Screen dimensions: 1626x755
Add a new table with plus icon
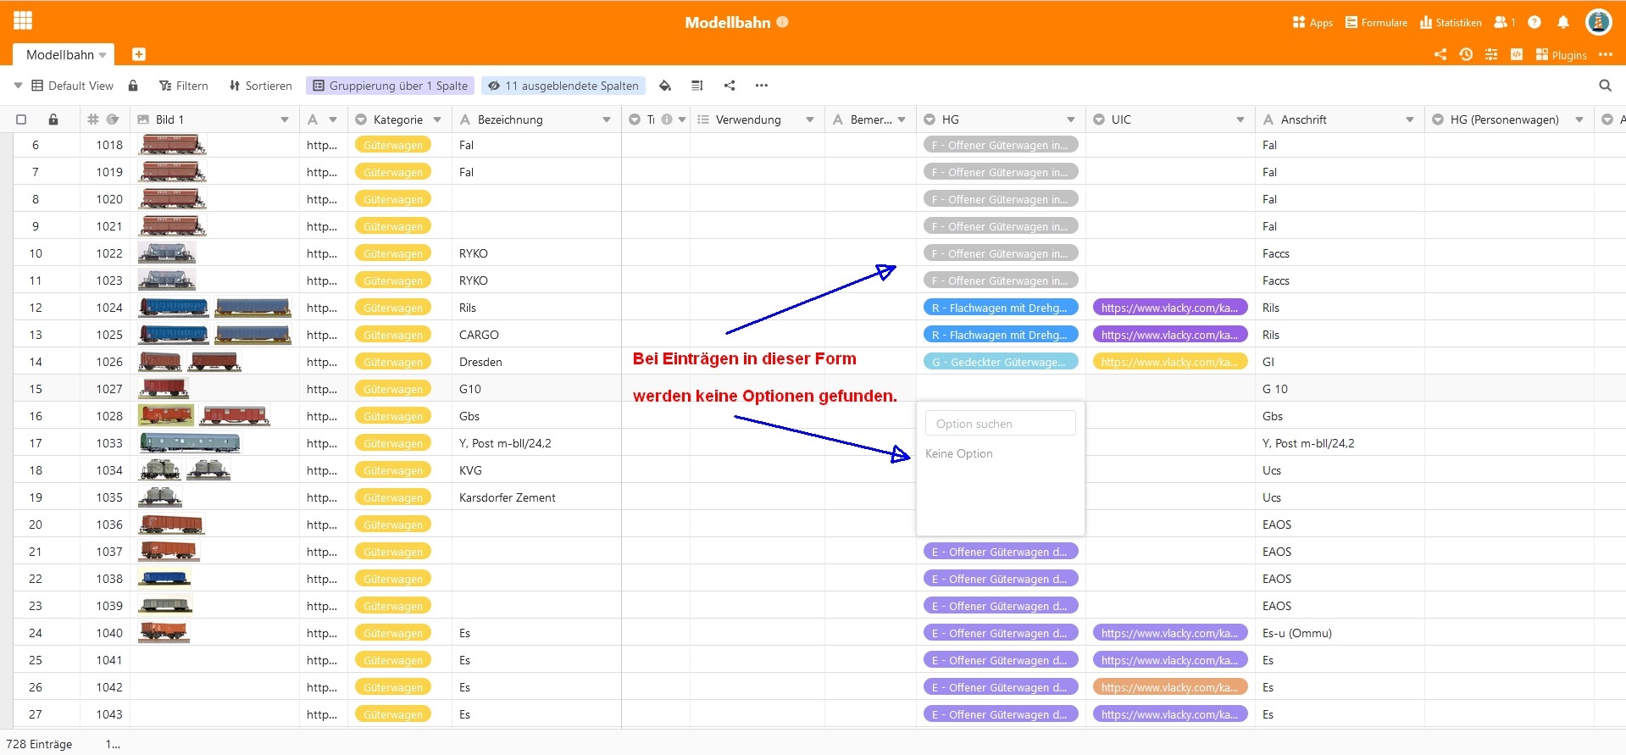139,54
